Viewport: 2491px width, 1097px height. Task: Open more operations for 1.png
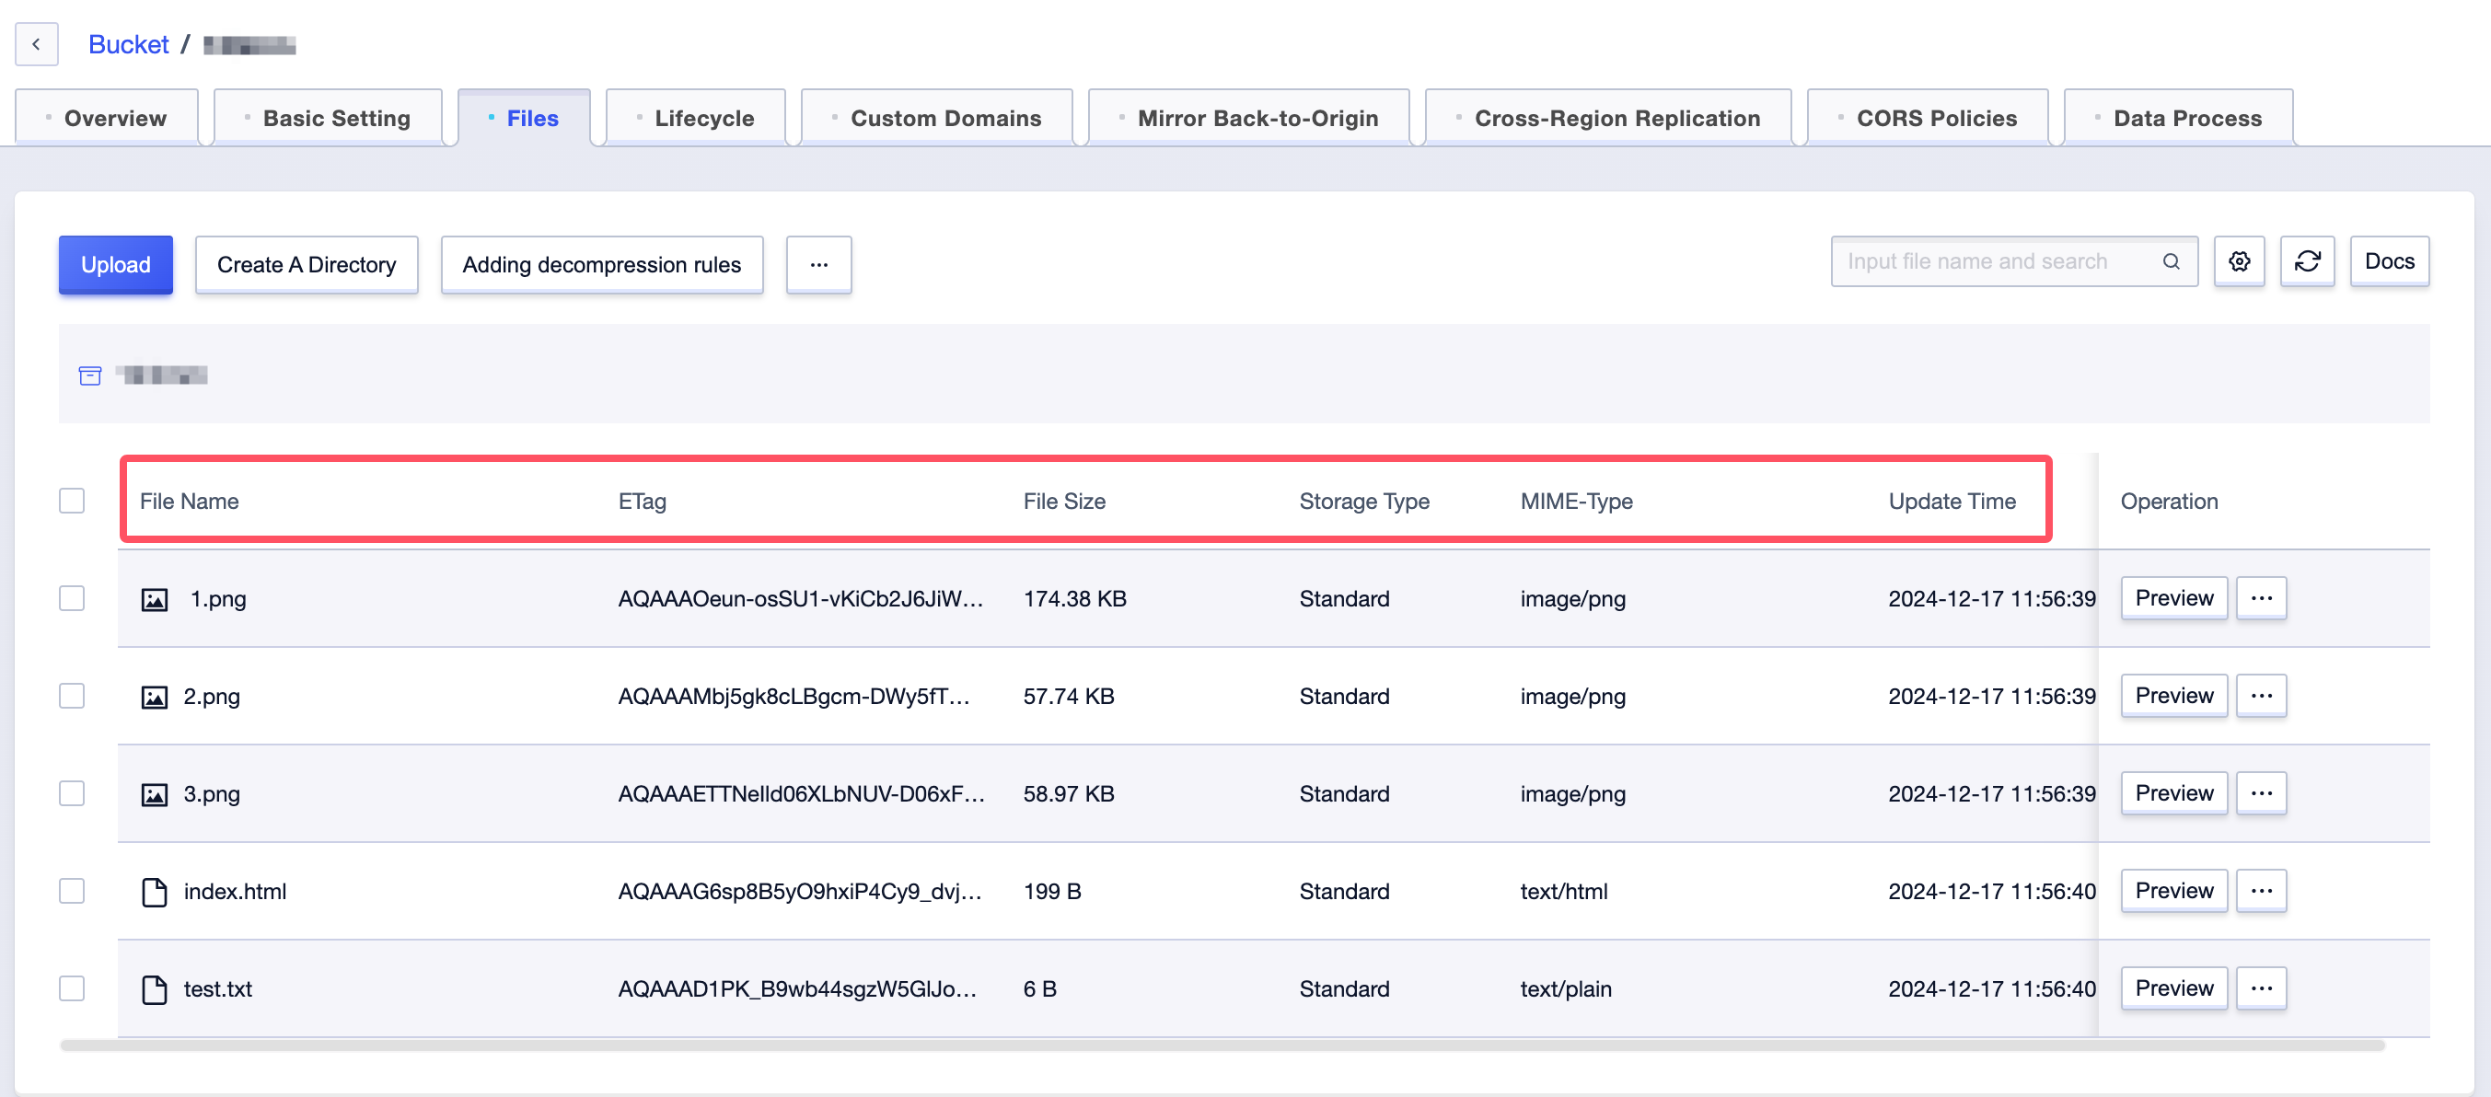click(2261, 598)
